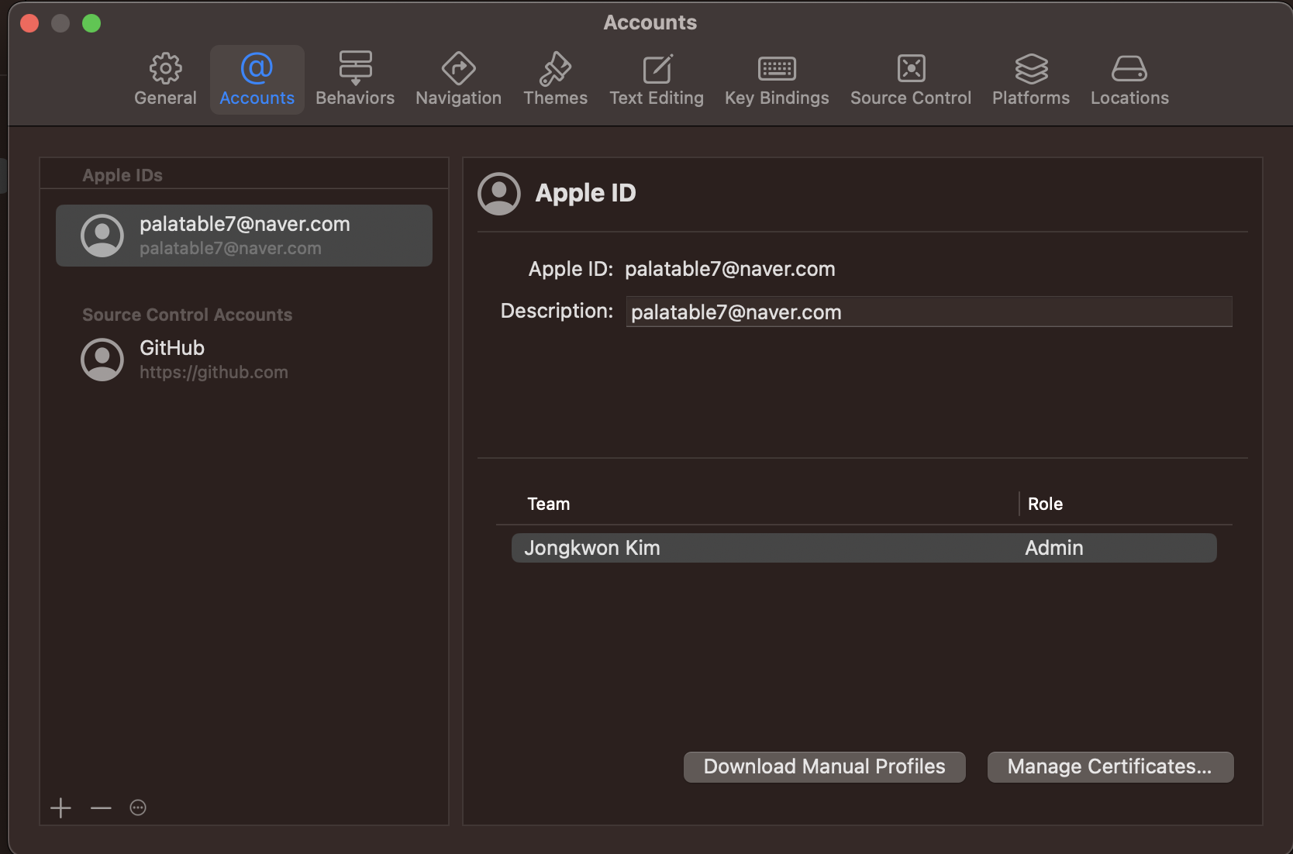Switch to the Source Control tab label
The image size is (1293, 854).
tap(911, 98)
